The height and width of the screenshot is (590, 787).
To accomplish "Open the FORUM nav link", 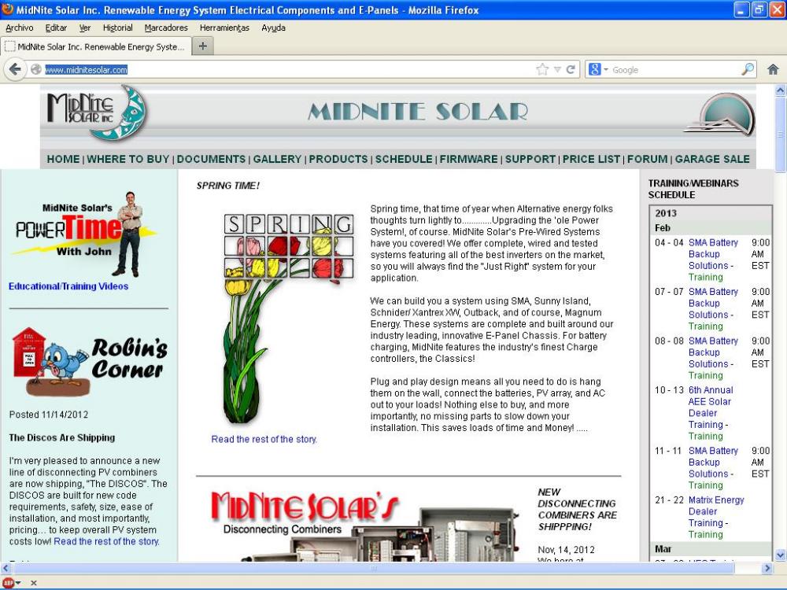I will click(648, 159).
